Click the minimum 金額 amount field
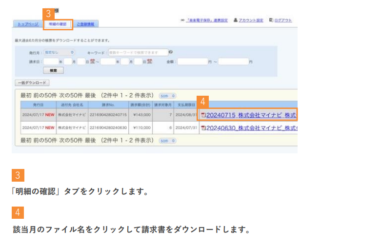Image resolution: width=381 pixels, height=251 pixels. pos(192,62)
